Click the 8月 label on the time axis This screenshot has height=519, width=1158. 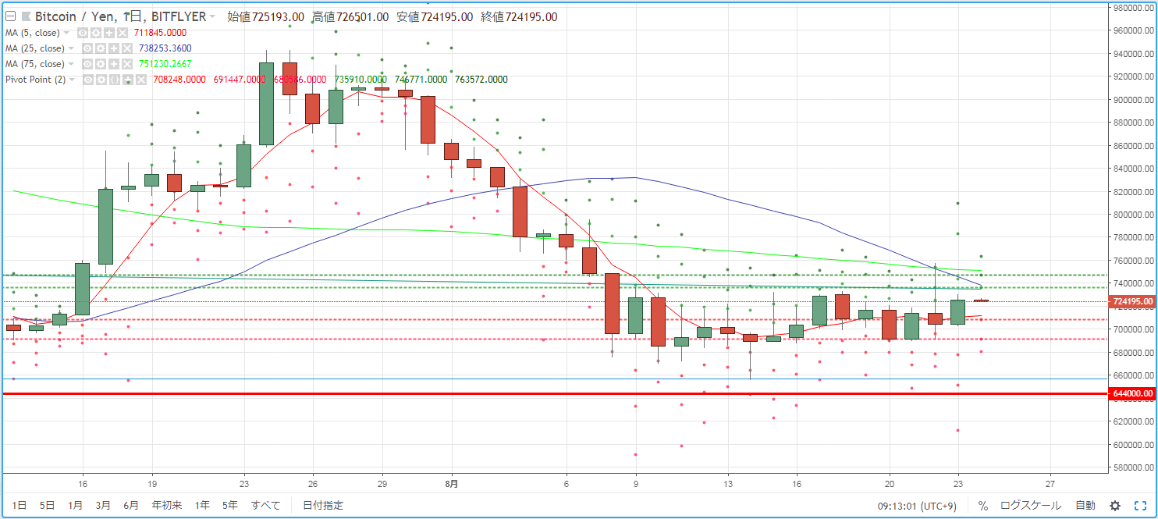point(452,483)
